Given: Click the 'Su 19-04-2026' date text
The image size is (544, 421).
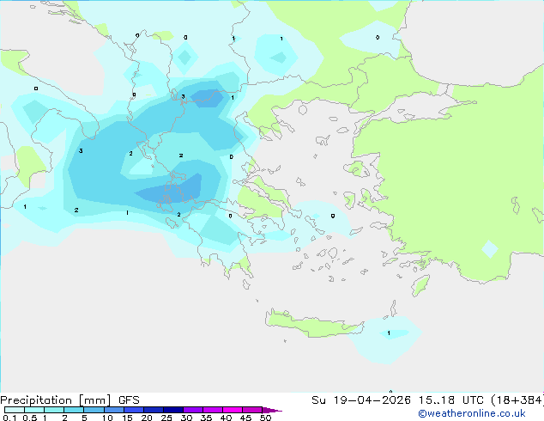Looking at the screenshot, I should tap(361, 400).
